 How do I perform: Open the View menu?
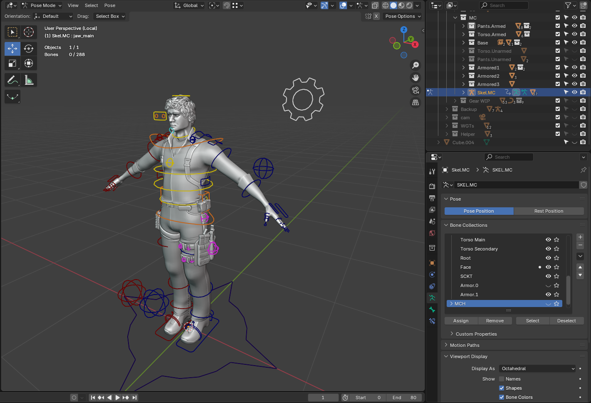coord(73,5)
